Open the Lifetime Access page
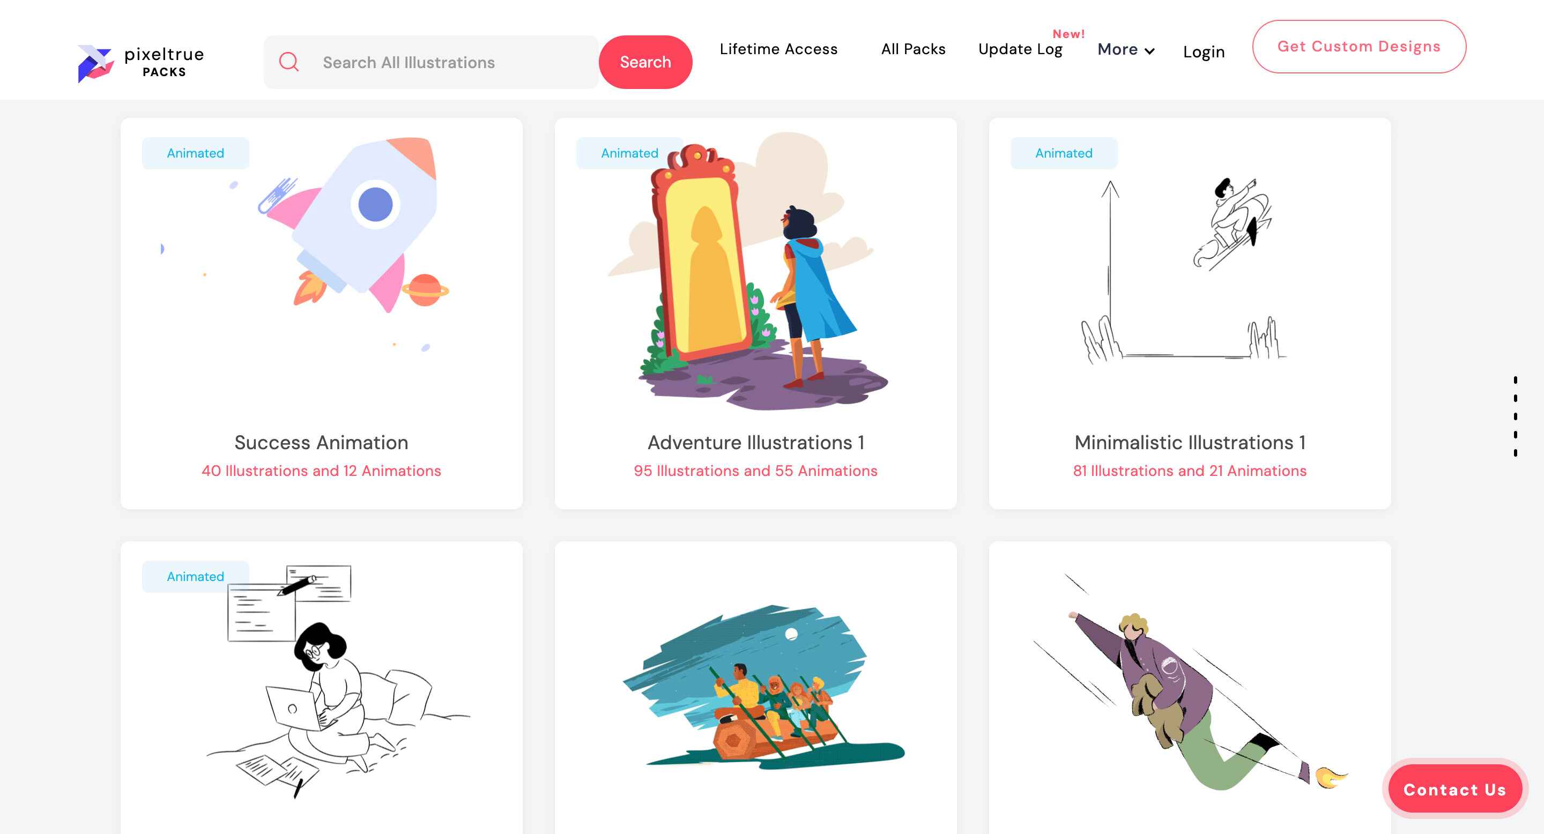This screenshot has width=1544, height=834. [778, 49]
